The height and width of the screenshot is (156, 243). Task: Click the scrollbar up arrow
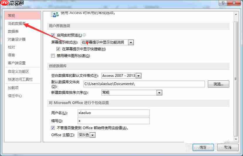point(236,14)
